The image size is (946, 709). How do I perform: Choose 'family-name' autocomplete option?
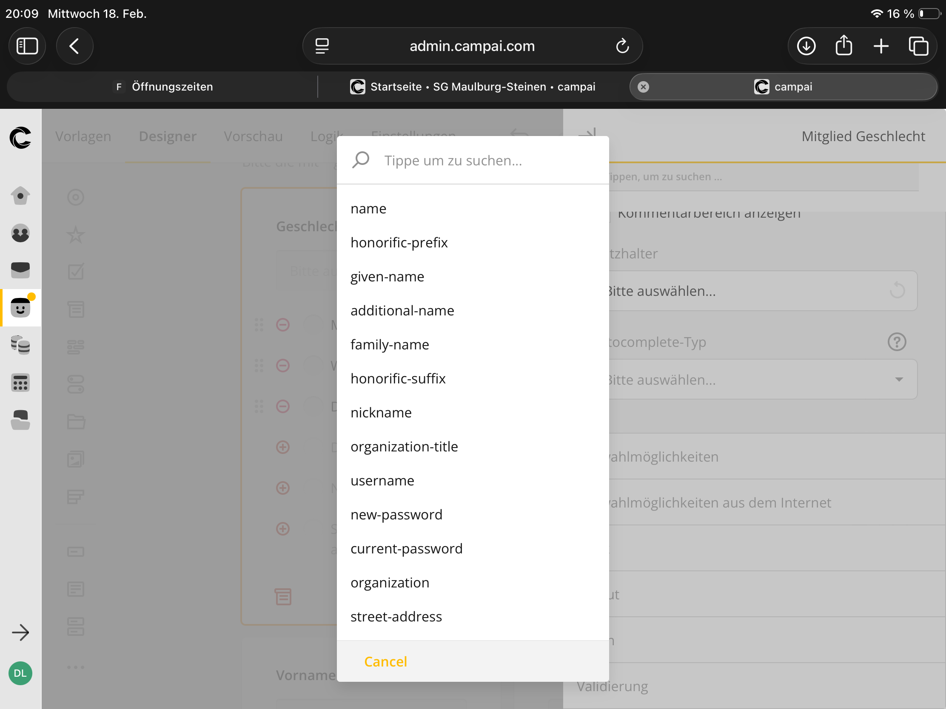pyautogui.click(x=389, y=344)
